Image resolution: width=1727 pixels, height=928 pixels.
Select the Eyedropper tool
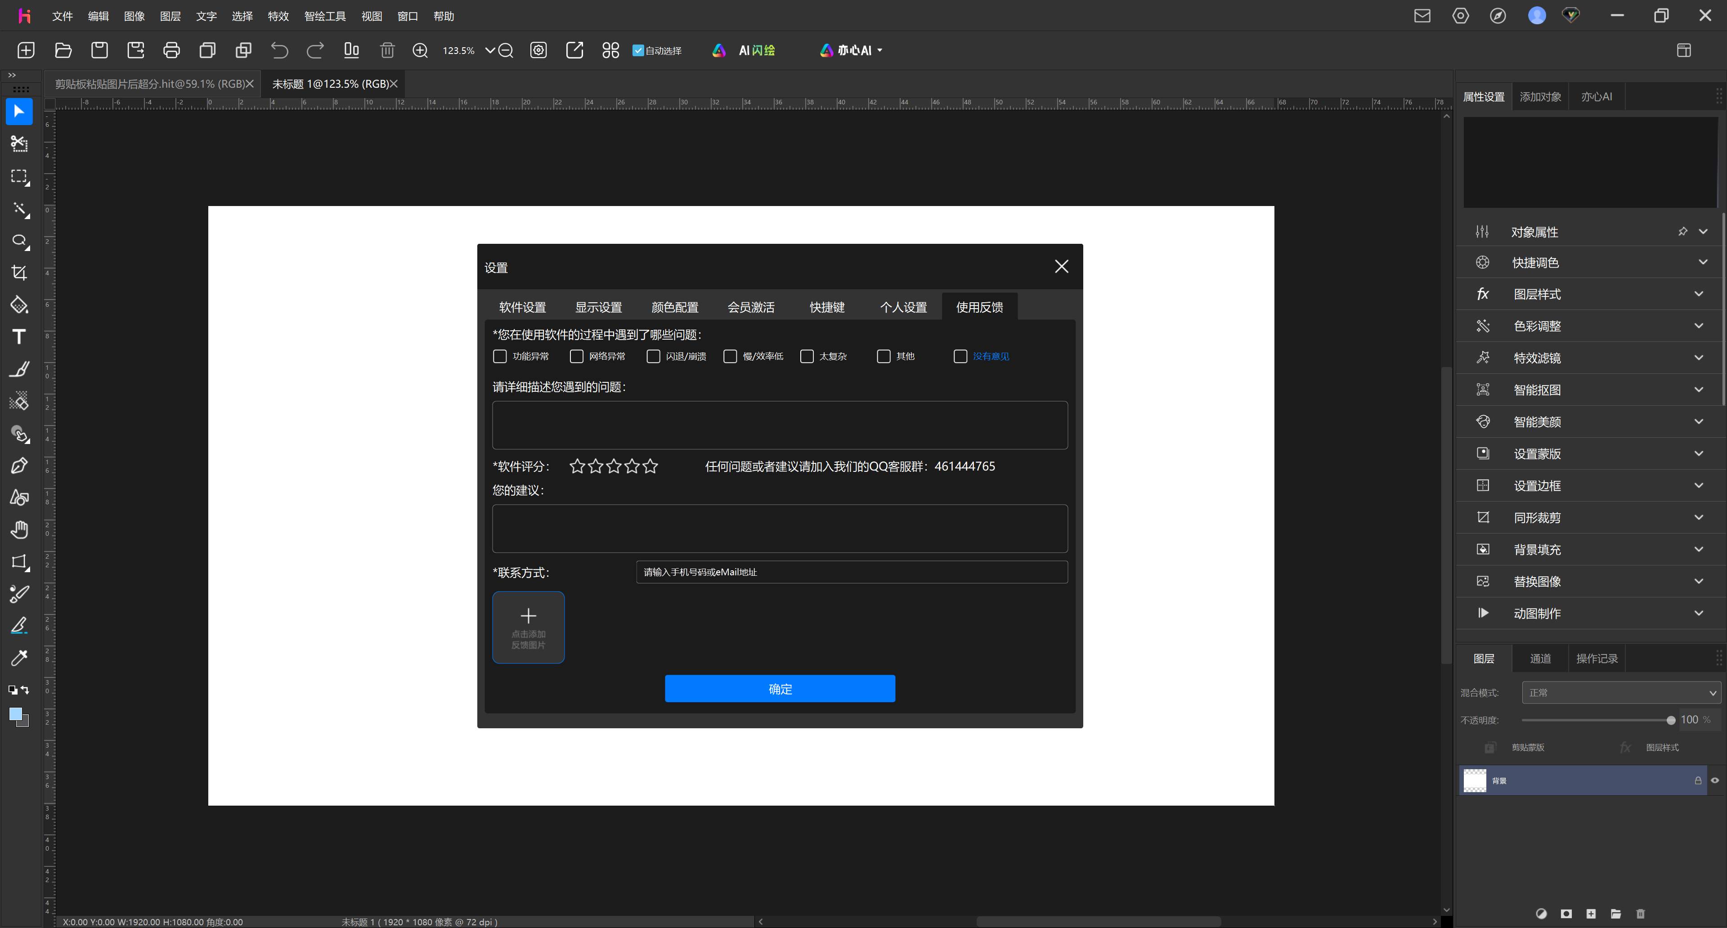click(x=19, y=658)
